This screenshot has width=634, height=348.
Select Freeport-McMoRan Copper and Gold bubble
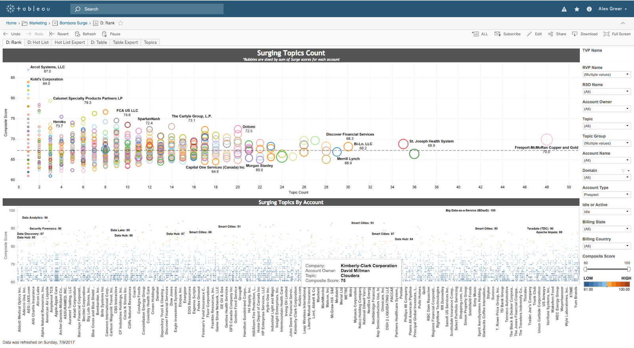tap(547, 139)
